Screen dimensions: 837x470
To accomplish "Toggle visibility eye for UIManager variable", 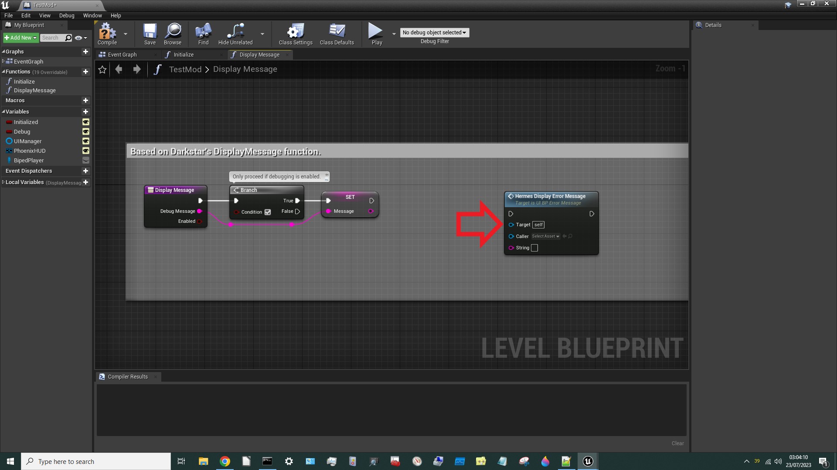I will (x=86, y=141).
